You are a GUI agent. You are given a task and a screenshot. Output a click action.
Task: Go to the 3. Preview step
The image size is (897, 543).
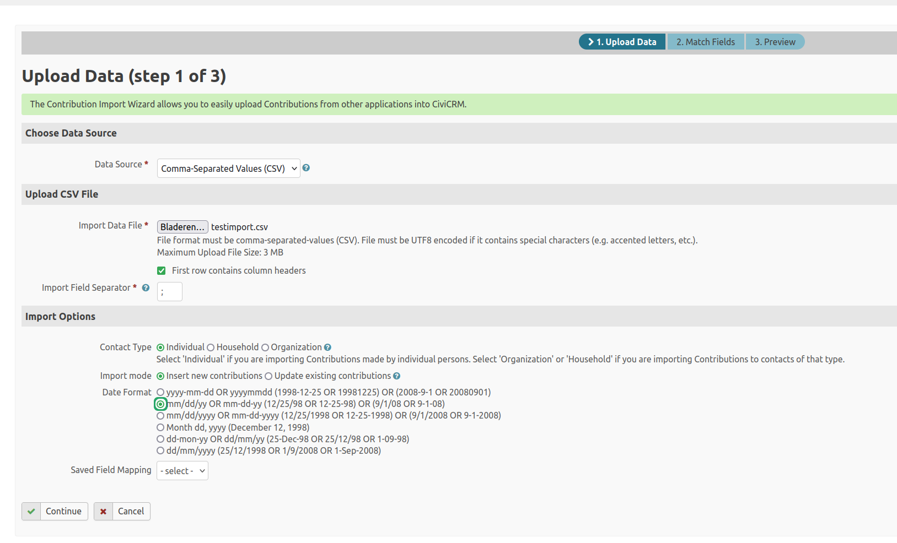[x=775, y=42]
